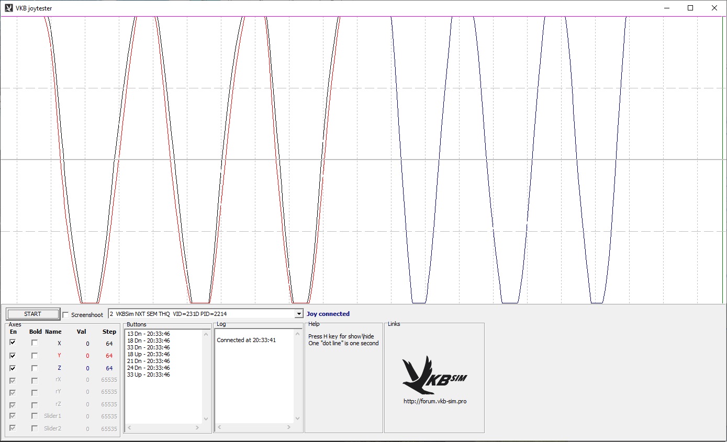Click the 'Connected at 20:33:41' log entry
The image size is (727, 442).
247,340
